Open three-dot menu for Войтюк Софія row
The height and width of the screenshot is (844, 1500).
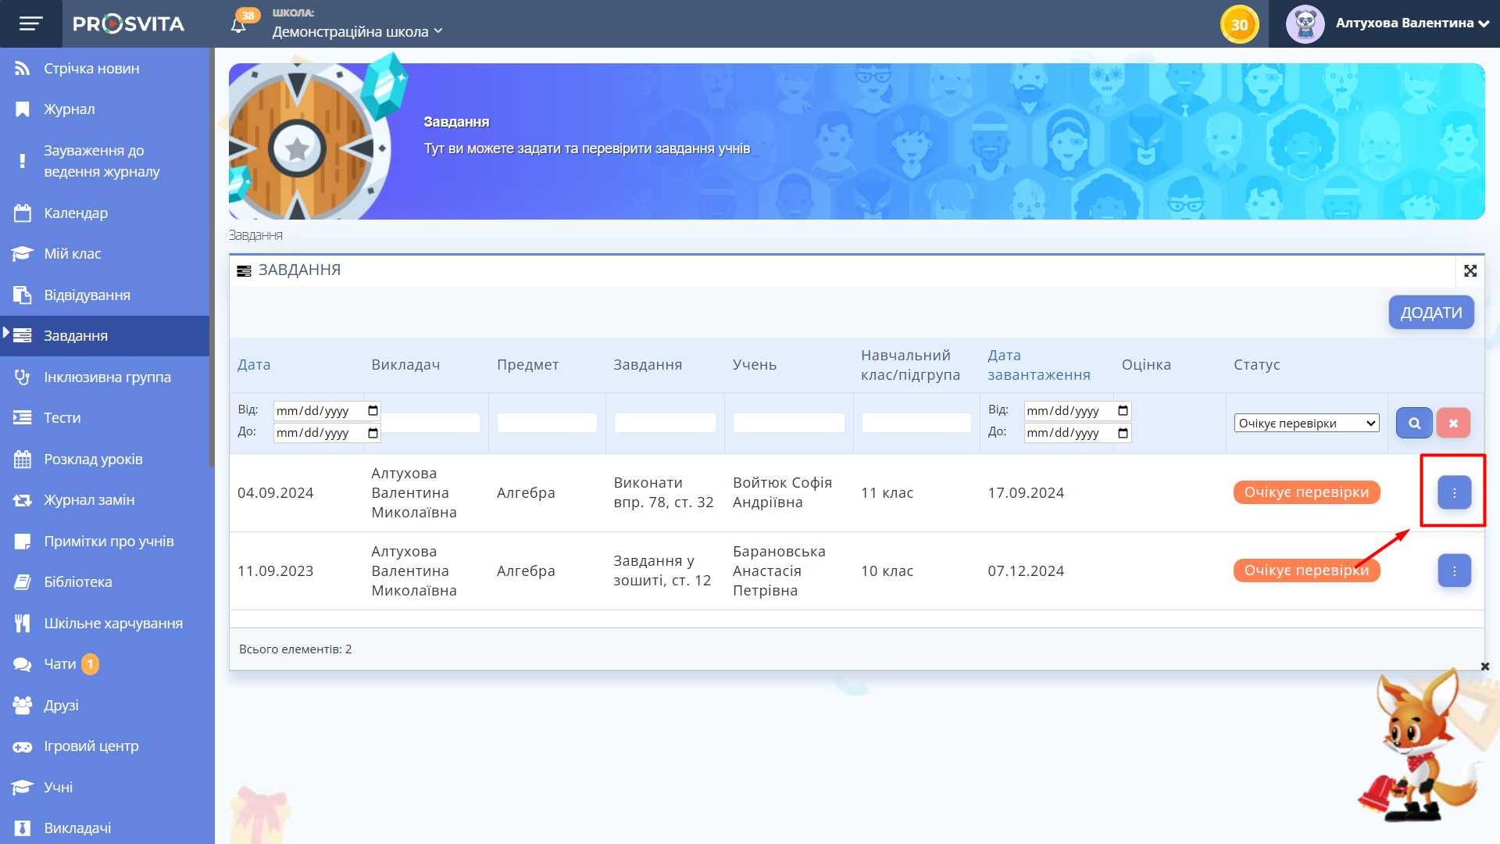coord(1454,492)
